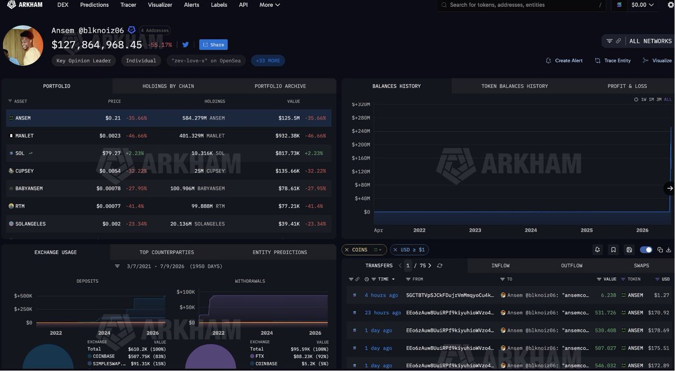Click Trace Entity

[x=612, y=61]
